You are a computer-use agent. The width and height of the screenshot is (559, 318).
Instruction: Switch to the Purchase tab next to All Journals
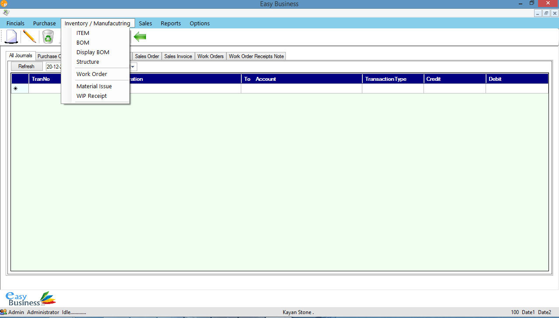point(48,56)
